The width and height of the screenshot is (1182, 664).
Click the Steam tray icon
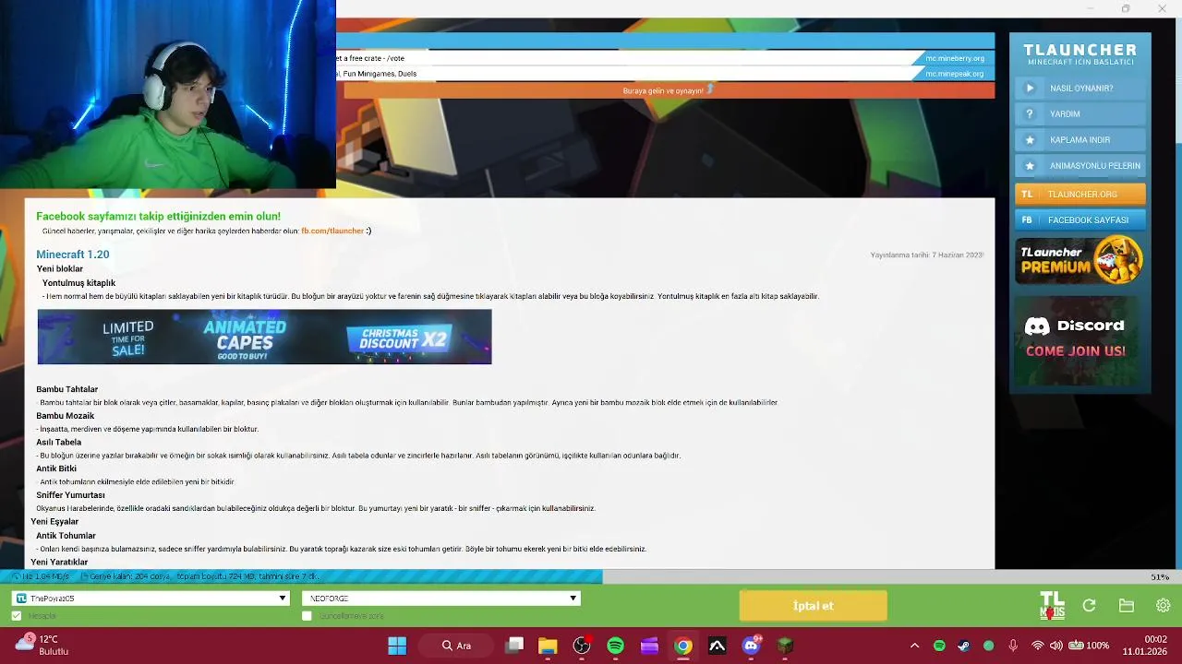click(x=964, y=646)
